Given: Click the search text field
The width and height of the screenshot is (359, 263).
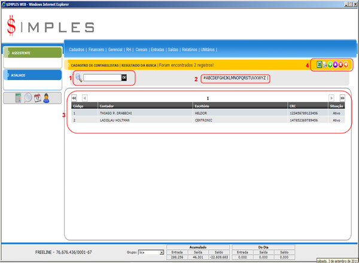Looking at the screenshot, I should (x=102, y=78).
